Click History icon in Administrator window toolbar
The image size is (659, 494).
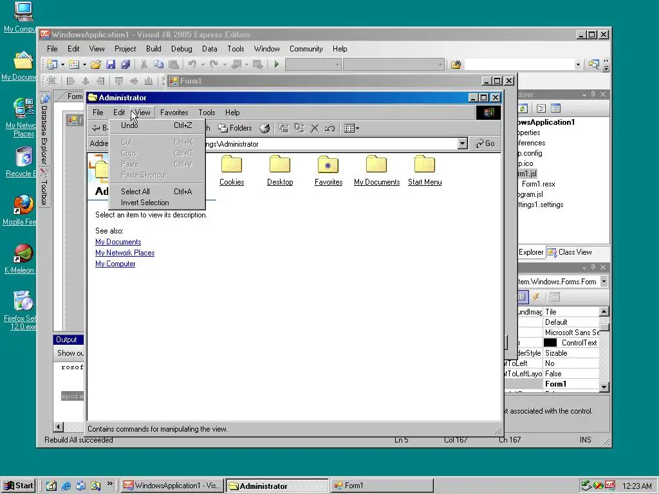click(265, 128)
